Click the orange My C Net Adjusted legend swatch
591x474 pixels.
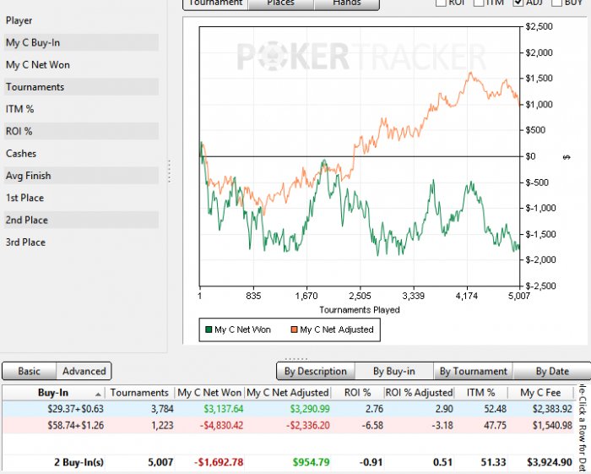(x=294, y=330)
